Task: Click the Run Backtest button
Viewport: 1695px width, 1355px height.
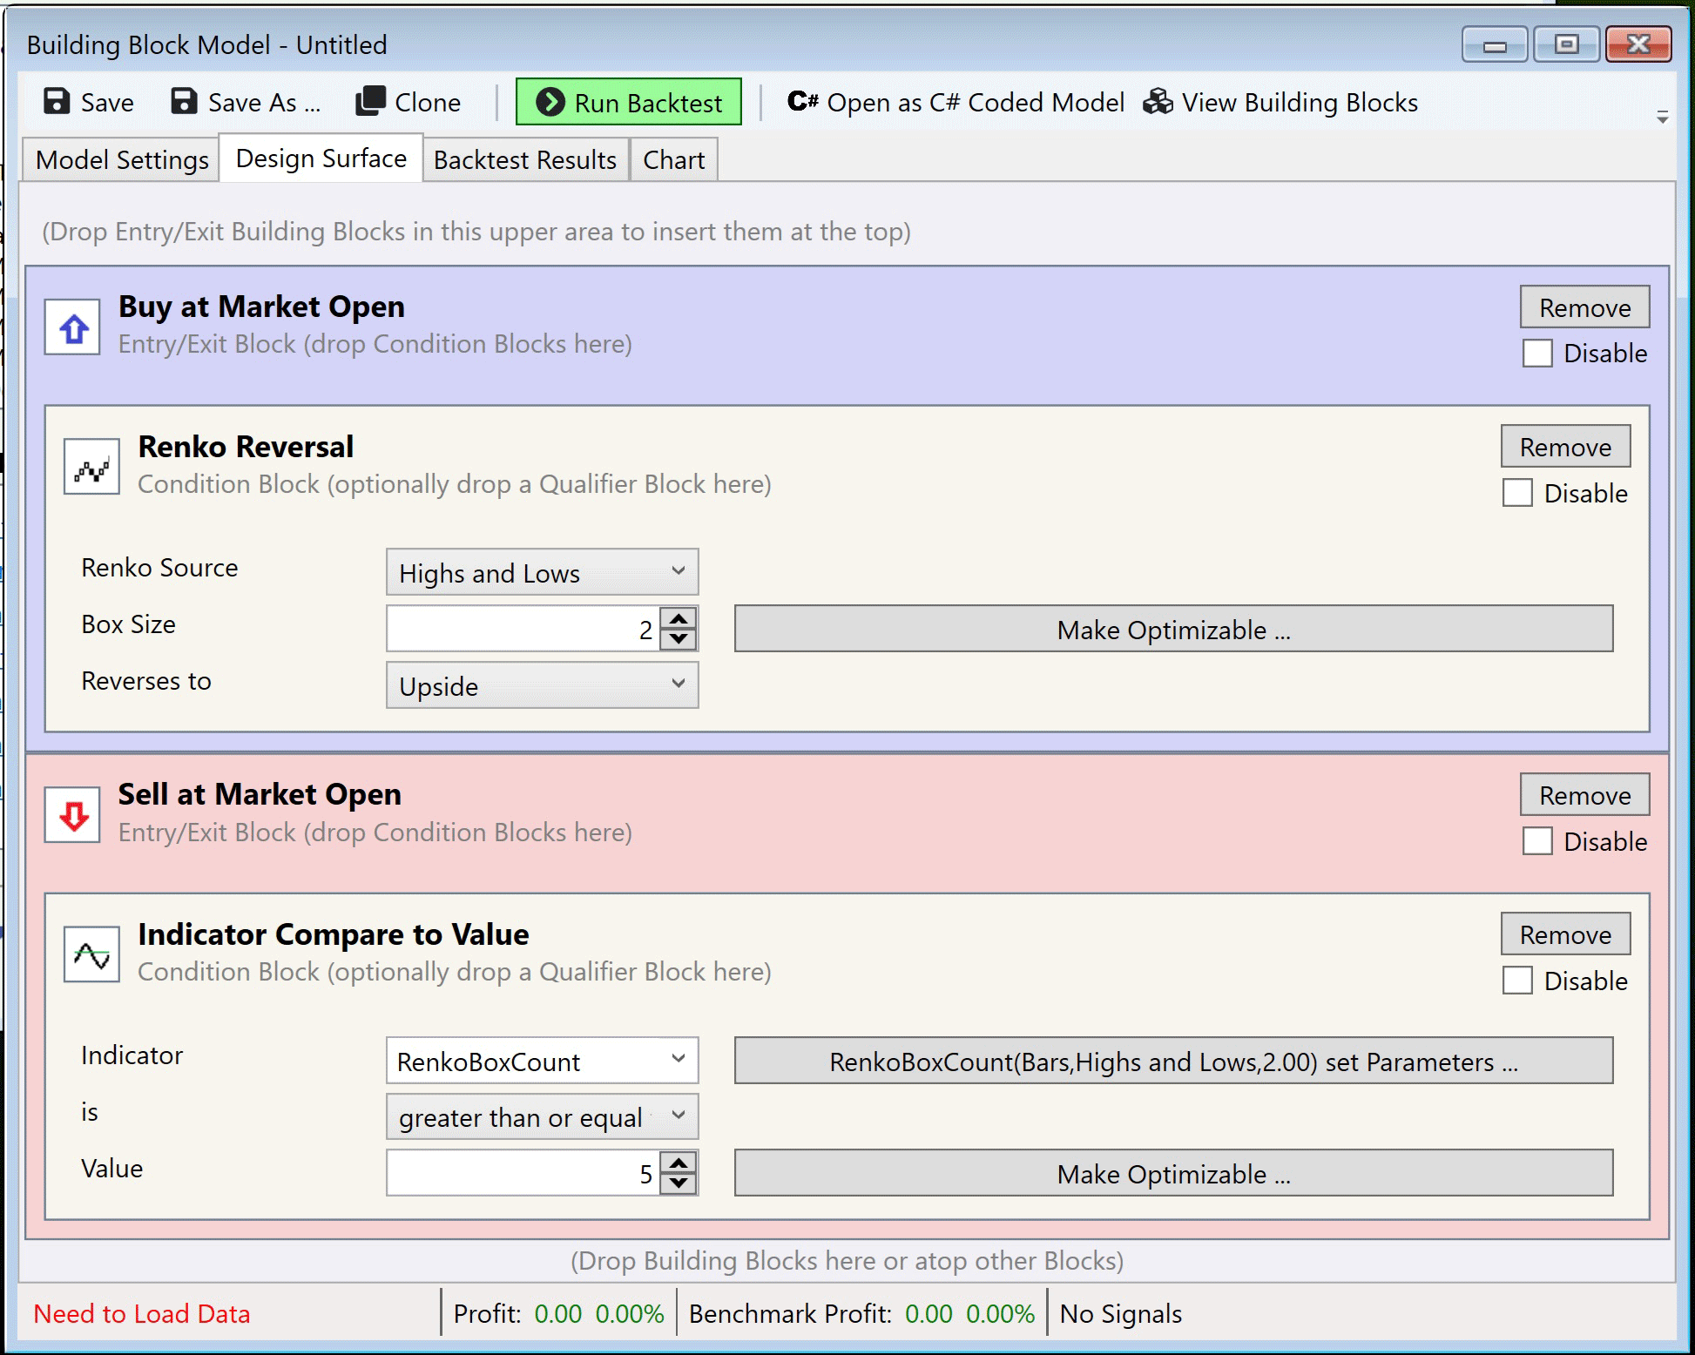Action: [629, 102]
